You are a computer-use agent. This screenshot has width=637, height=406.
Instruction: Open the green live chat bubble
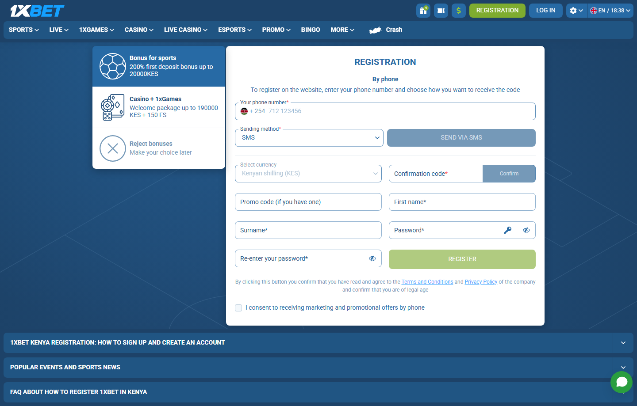click(622, 382)
